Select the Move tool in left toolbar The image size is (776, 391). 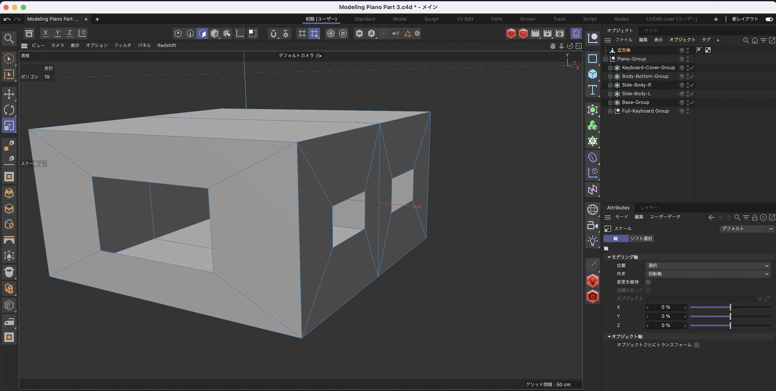coord(9,94)
